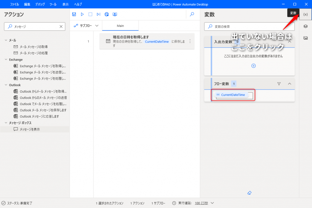This screenshot has height=208, width=312.
Task: Maximize the Power Automate Desktop window
Action: [x=295, y=4]
